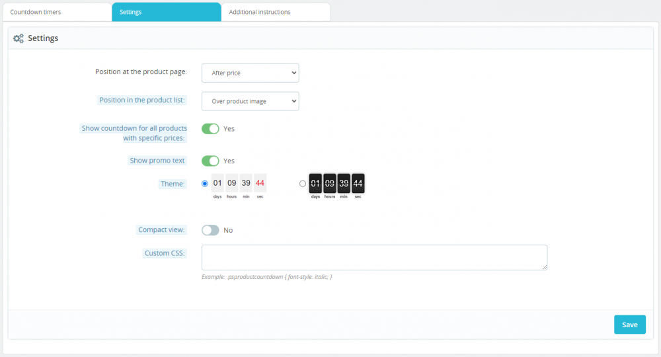The height and width of the screenshot is (357, 661).
Task: Click the 'Show countdown for all products' label
Action: point(134,133)
